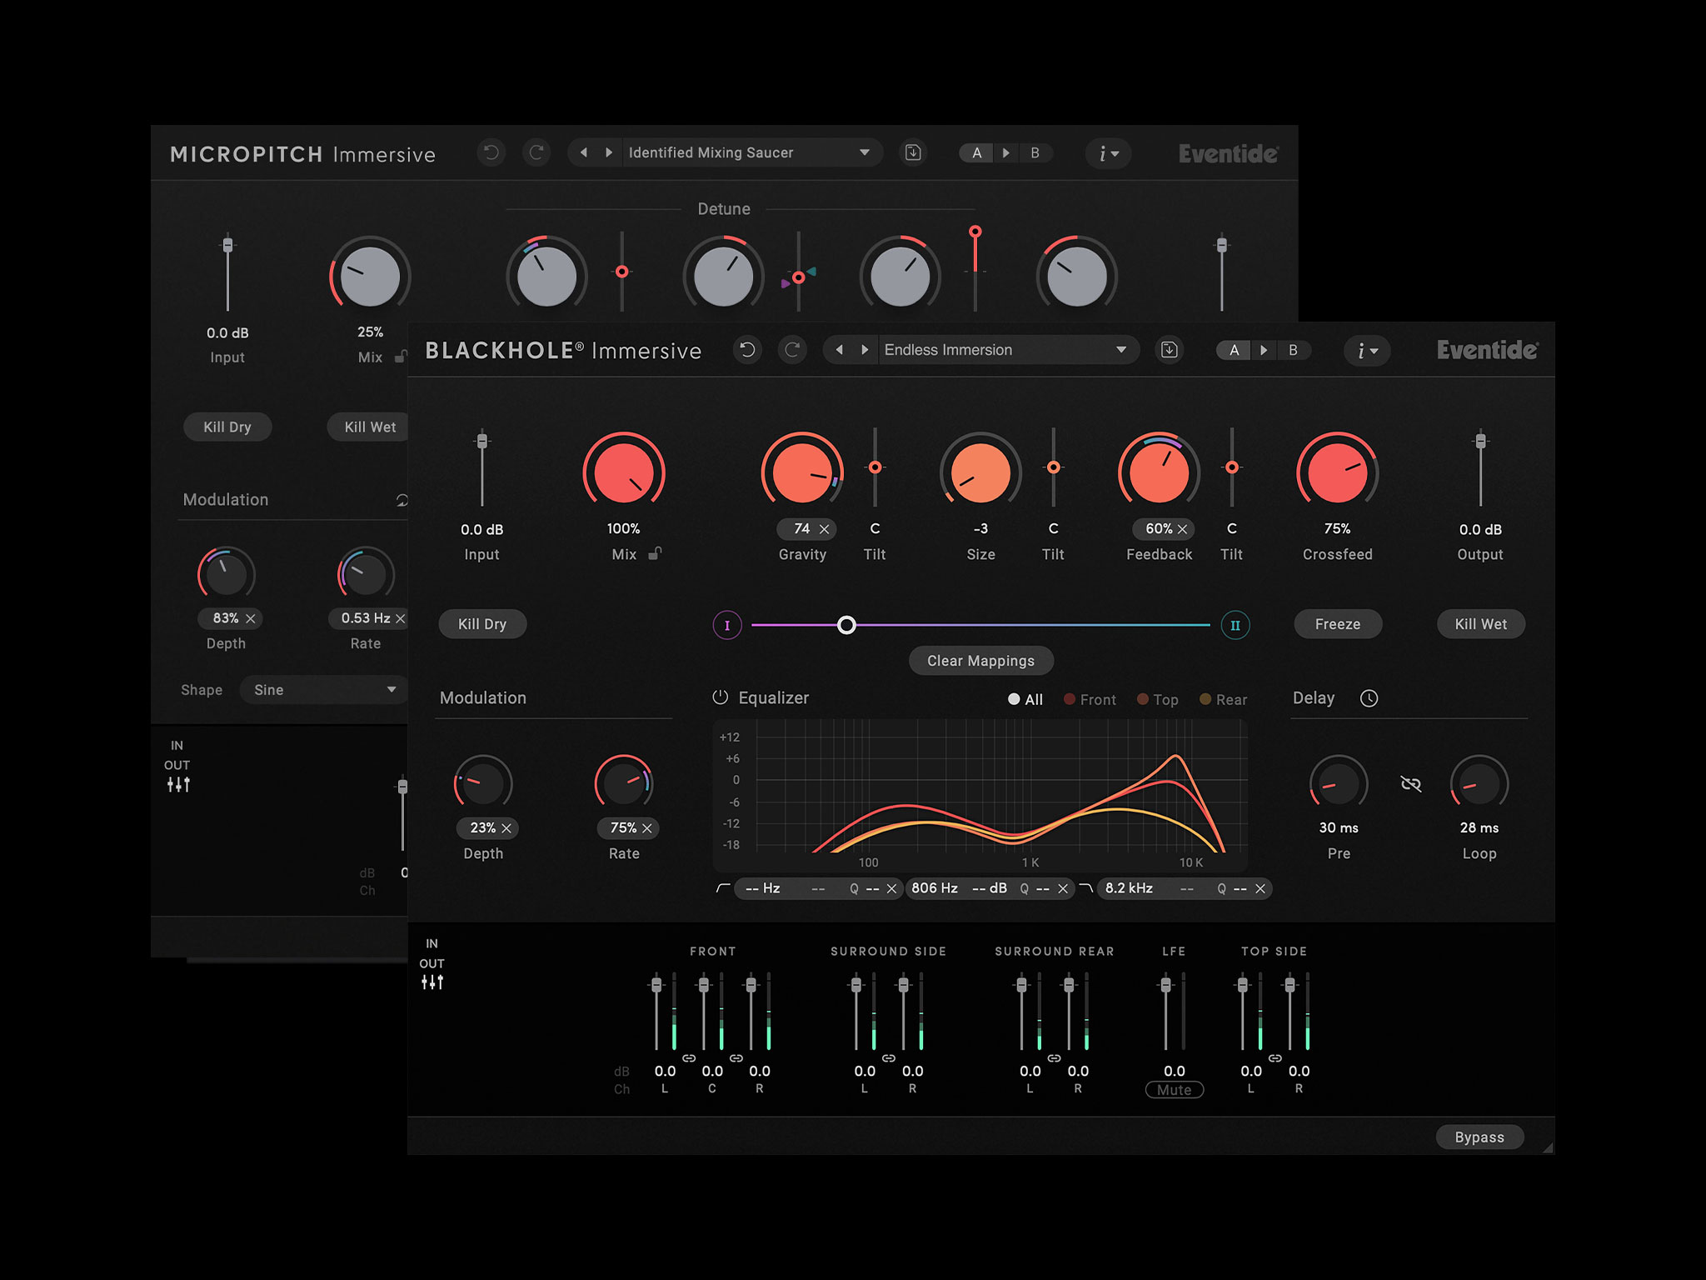Click the 806 Hz frequency field
Screen dimensions: 1706x1280
pos(935,888)
